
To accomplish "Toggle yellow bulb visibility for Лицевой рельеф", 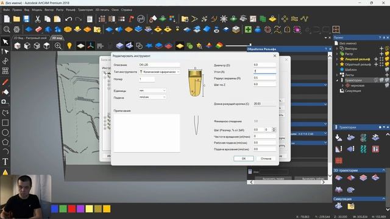I will coord(387,59).
